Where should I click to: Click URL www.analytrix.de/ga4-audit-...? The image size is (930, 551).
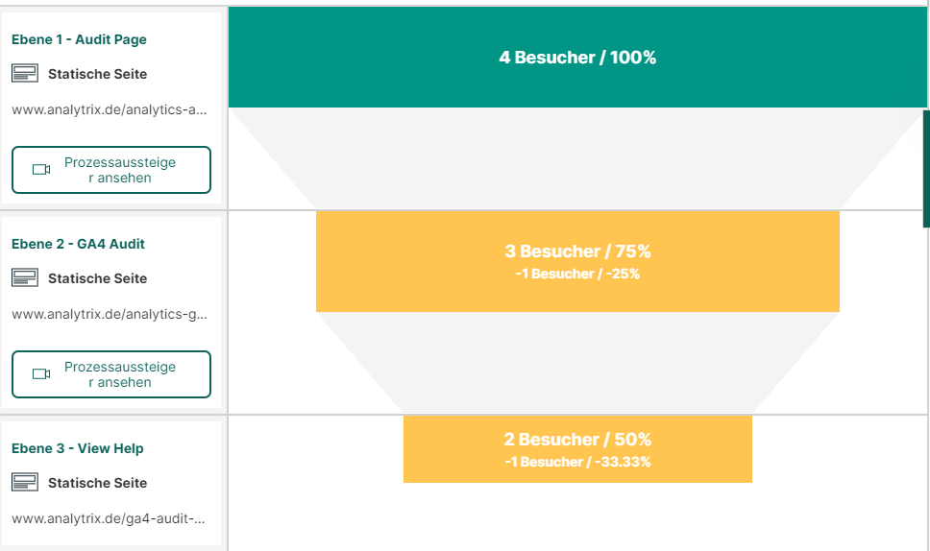[x=109, y=518]
